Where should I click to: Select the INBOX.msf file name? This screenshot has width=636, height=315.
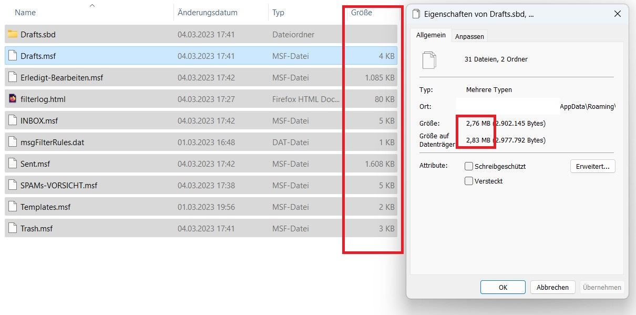39,120
